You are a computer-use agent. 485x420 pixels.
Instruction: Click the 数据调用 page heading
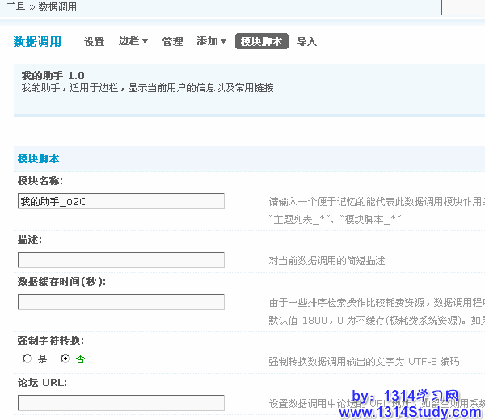(x=37, y=42)
